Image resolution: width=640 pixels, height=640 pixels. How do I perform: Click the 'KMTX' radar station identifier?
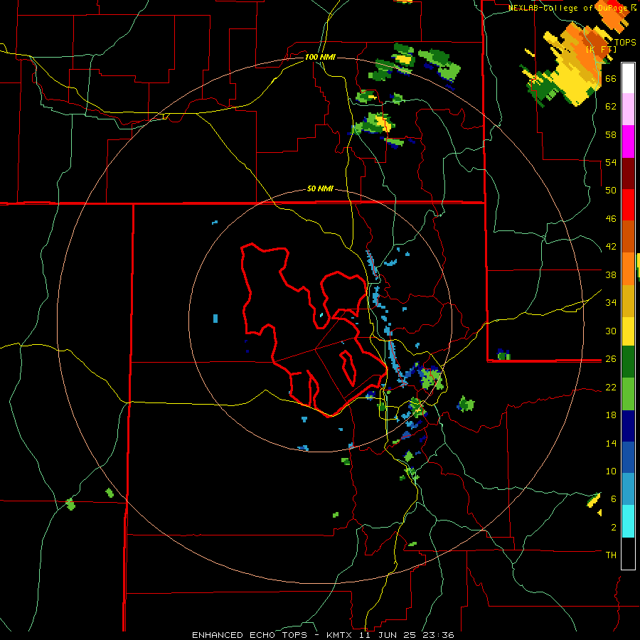(x=341, y=635)
